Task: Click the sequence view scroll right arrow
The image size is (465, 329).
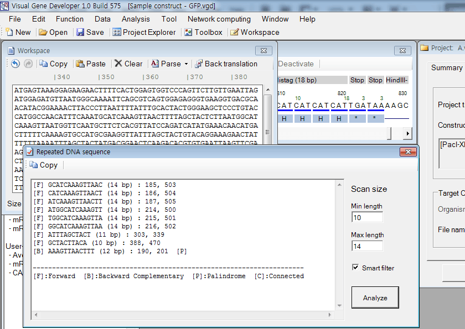Action: [x=407, y=133]
